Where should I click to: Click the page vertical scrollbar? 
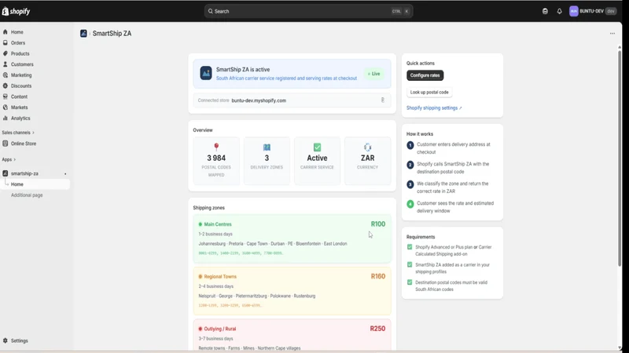coord(620,158)
